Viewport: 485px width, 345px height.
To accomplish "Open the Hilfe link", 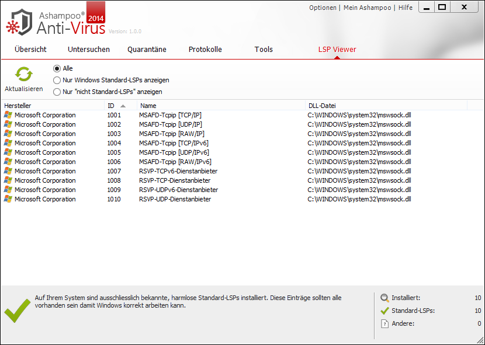I will [405, 8].
